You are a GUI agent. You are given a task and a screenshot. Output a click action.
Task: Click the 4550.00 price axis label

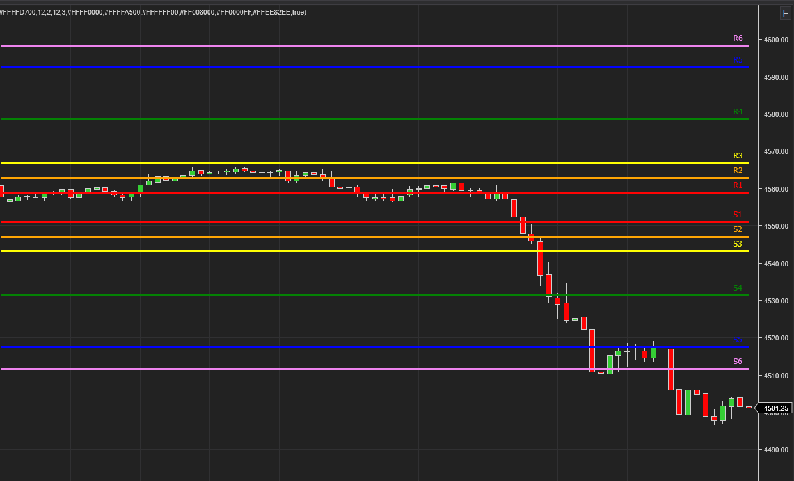coord(775,226)
